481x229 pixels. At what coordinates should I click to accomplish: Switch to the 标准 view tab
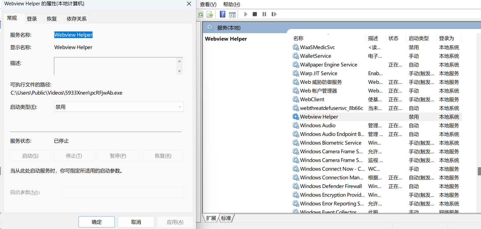[226, 218]
